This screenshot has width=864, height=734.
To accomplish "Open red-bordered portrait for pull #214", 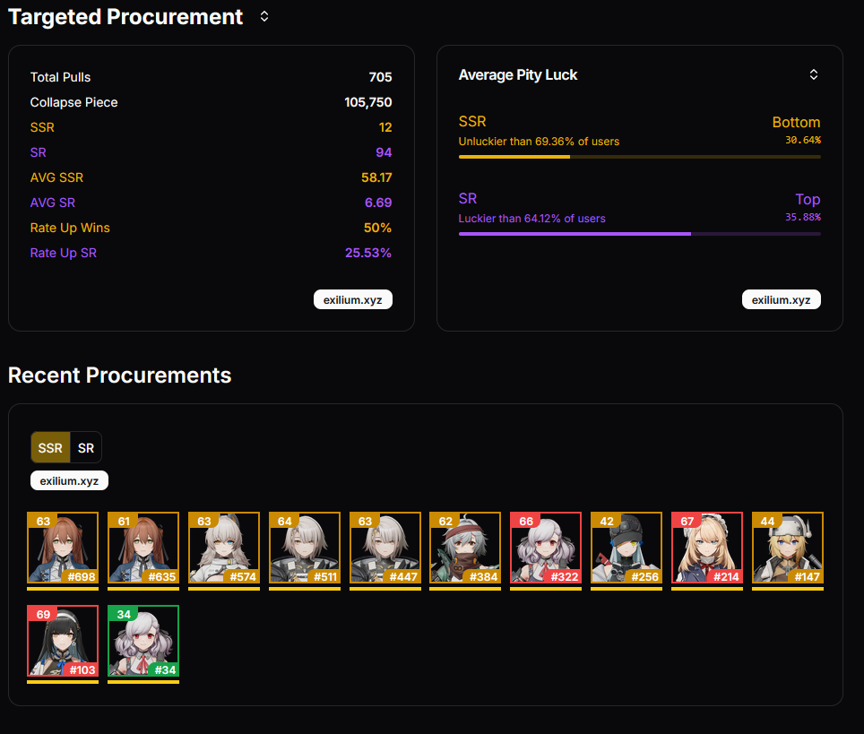I will (707, 548).
